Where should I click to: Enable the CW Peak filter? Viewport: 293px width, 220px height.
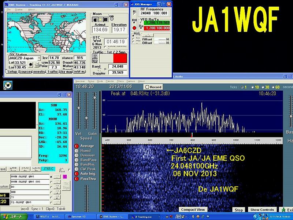tap(77, 169)
